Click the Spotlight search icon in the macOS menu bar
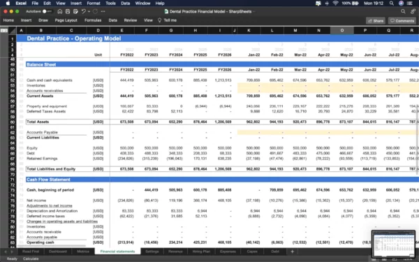The width and height of the screenshot is (419, 262). [x=392, y=3]
